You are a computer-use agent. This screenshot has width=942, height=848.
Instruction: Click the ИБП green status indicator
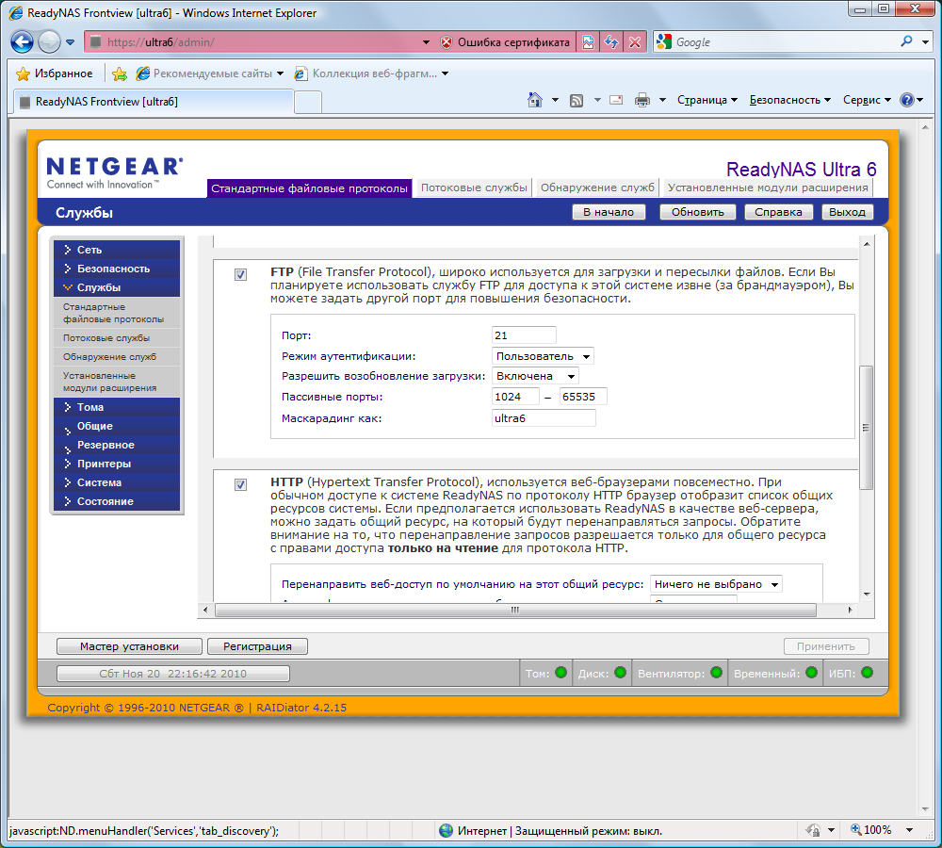click(x=867, y=673)
